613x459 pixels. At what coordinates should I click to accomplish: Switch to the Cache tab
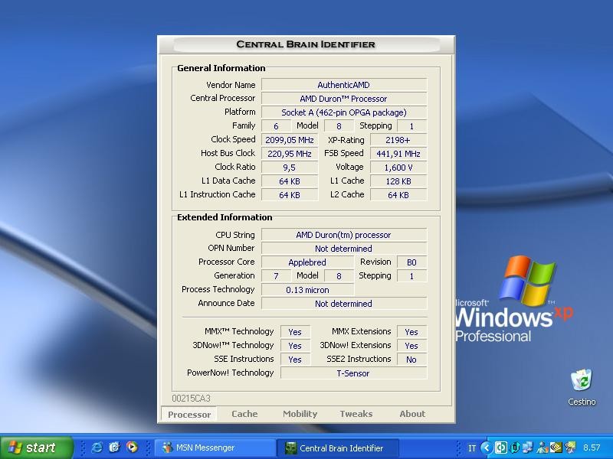[244, 414]
